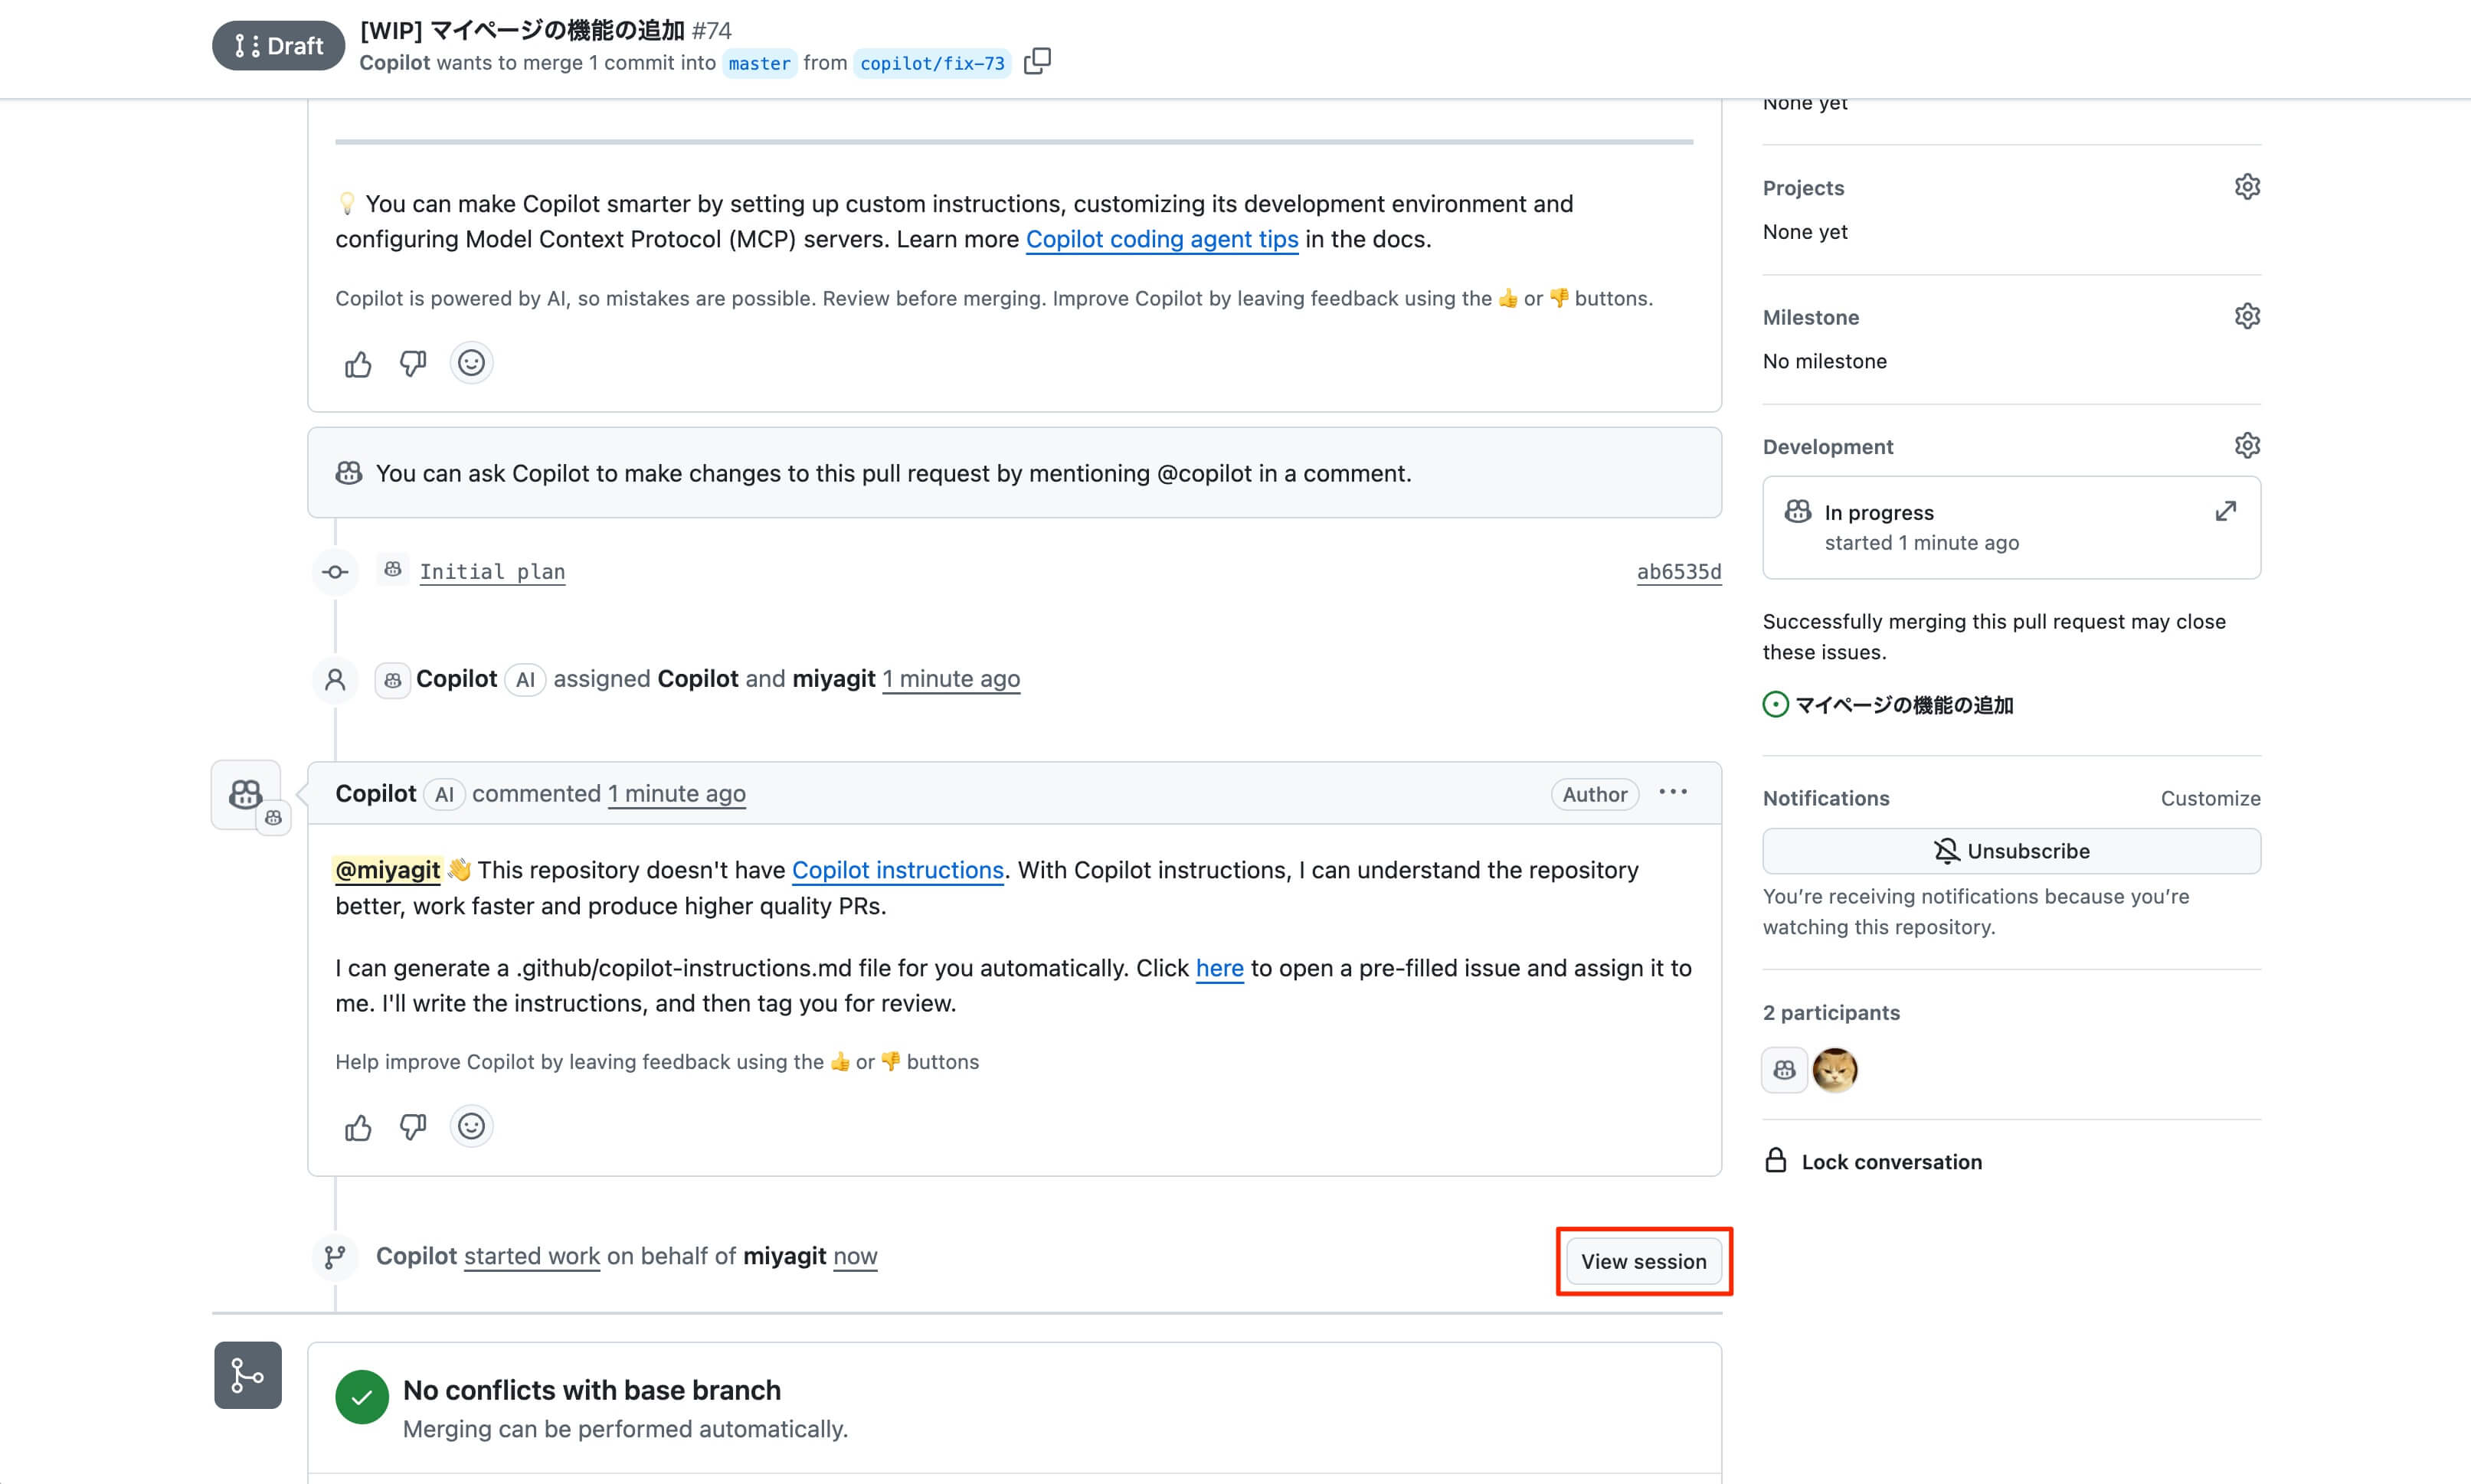Customize notification settings

pos(2210,799)
